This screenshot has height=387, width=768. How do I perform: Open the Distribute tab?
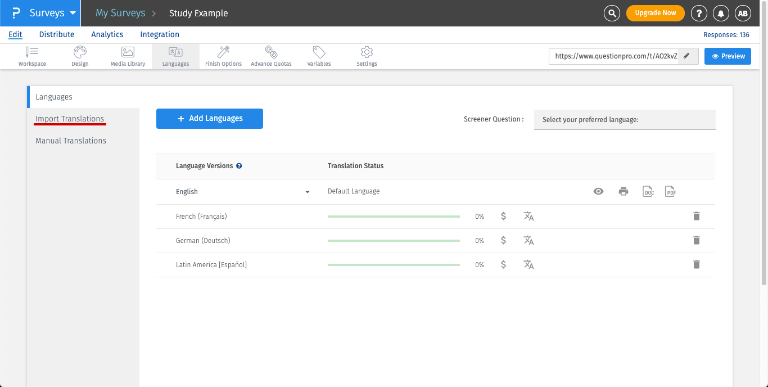(57, 34)
